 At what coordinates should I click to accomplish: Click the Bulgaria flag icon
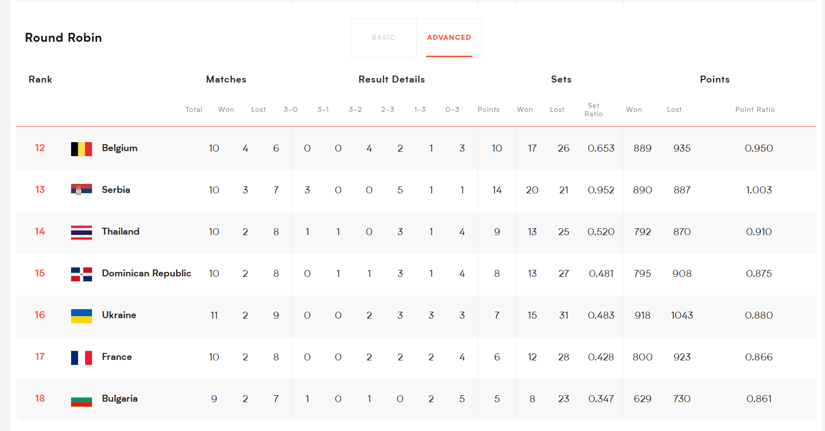point(82,399)
